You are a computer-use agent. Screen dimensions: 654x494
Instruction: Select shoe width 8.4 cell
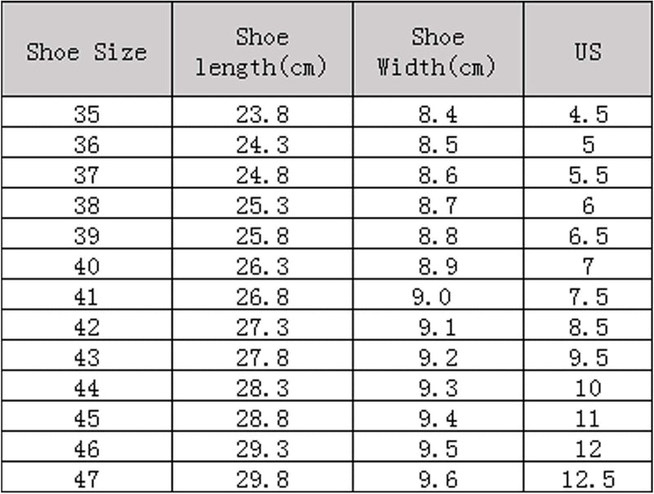point(437,115)
